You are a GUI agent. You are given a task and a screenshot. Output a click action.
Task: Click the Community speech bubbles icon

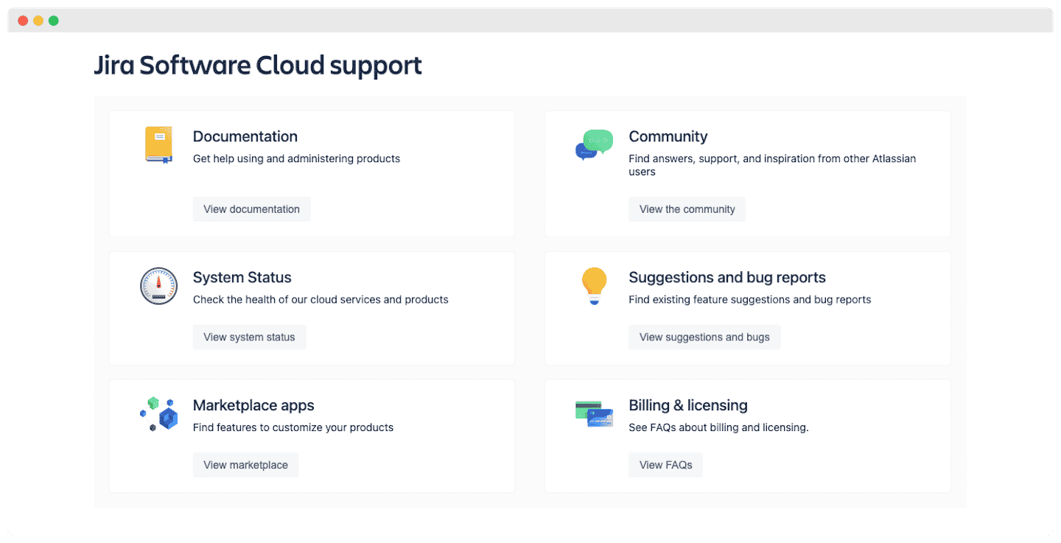[594, 144]
